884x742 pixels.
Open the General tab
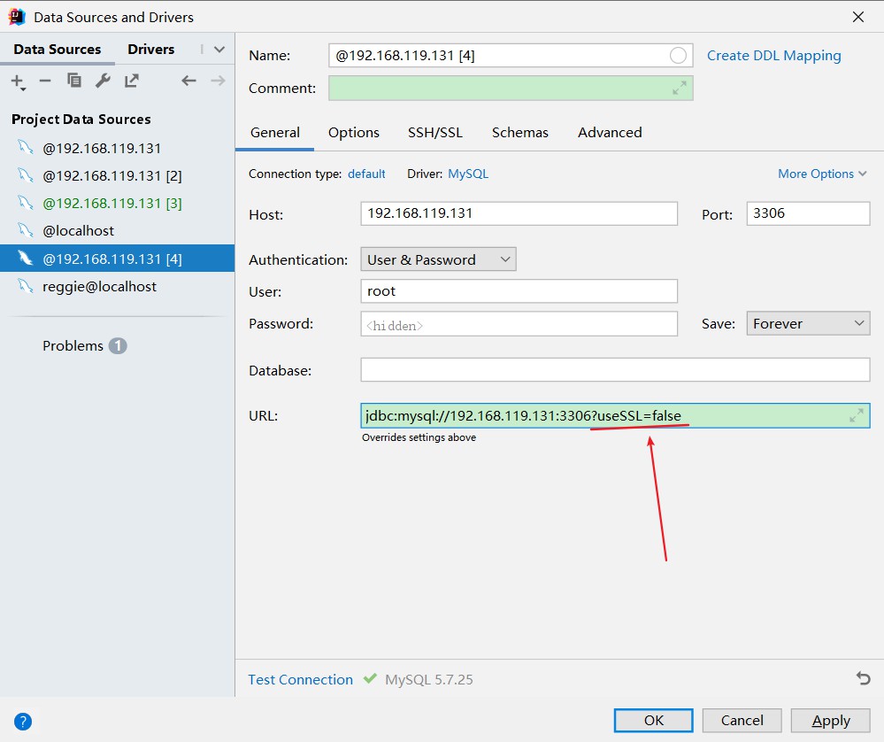(275, 133)
